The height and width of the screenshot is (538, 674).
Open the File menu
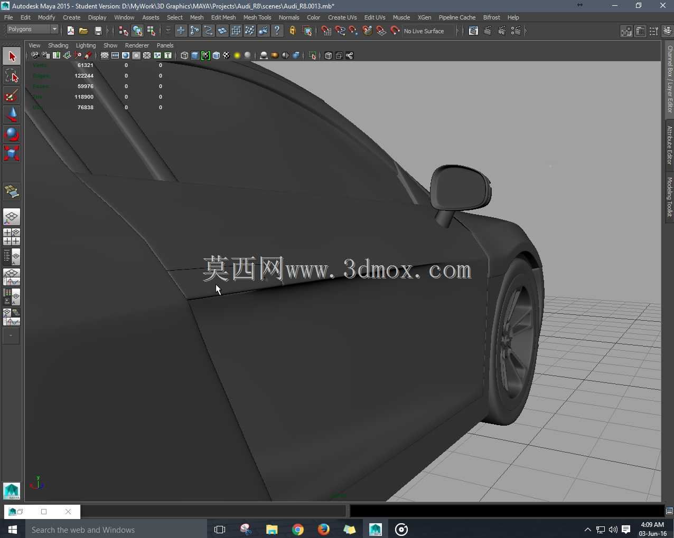pyautogui.click(x=8, y=17)
